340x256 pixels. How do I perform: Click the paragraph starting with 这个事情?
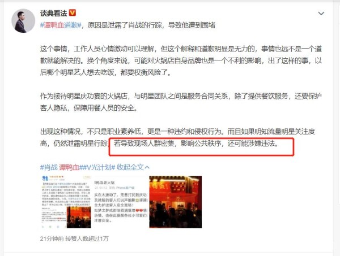pos(181,60)
